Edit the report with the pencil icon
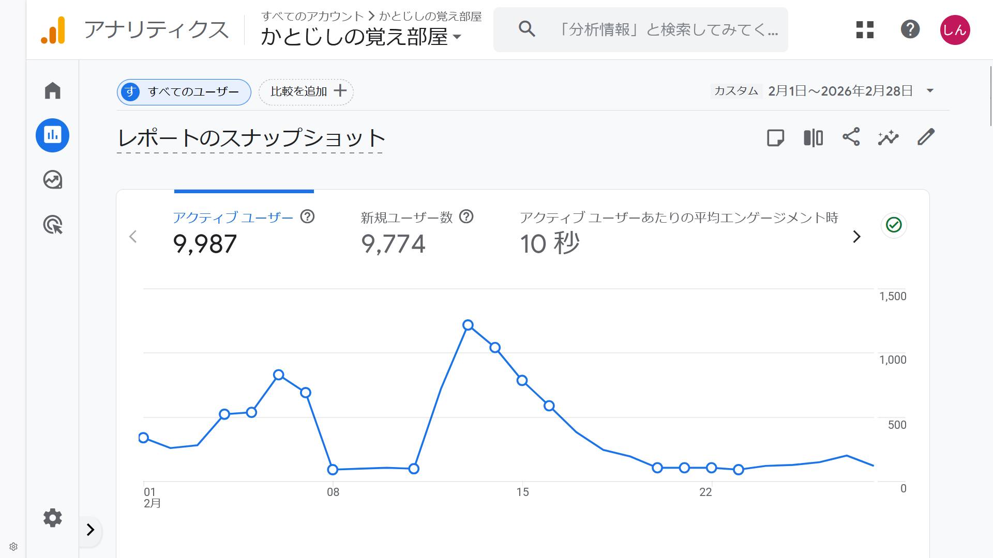This screenshot has width=993, height=558. [x=925, y=137]
